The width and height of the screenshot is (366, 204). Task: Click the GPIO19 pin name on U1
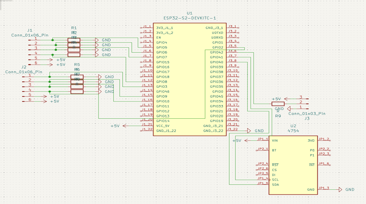[x=217, y=121]
